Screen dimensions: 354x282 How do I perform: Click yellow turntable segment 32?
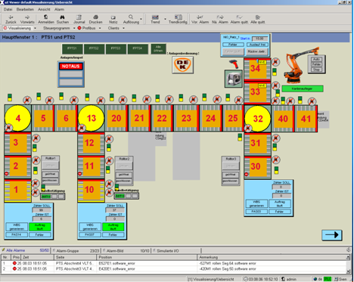point(258,119)
